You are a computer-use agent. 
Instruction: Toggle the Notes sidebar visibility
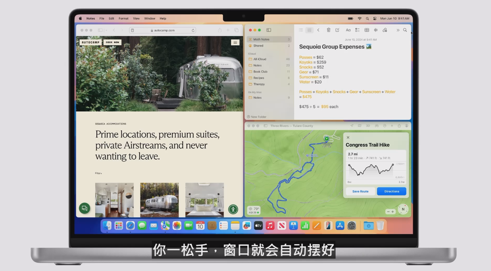[269, 30]
